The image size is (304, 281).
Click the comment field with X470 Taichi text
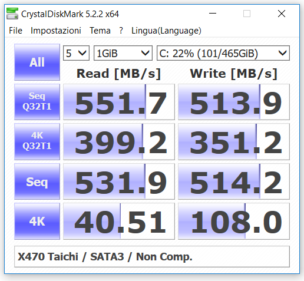click(x=152, y=256)
